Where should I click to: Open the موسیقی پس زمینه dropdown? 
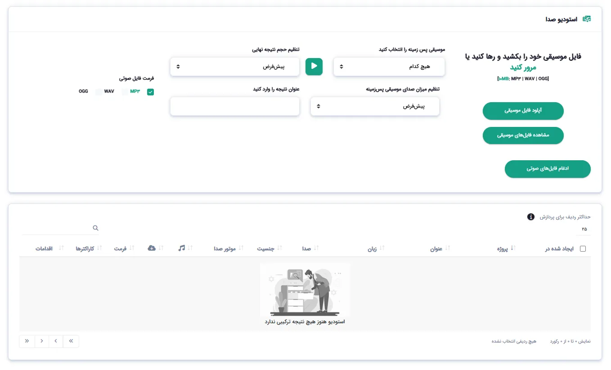(x=389, y=67)
